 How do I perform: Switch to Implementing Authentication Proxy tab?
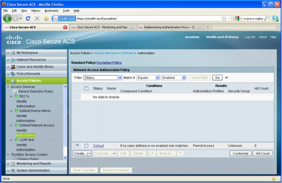click(170, 27)
